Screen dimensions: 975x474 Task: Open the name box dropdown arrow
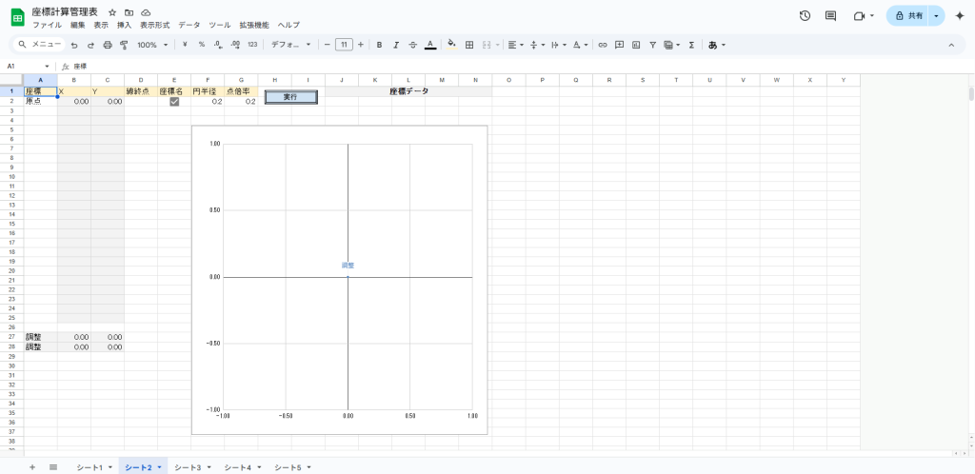47,67
